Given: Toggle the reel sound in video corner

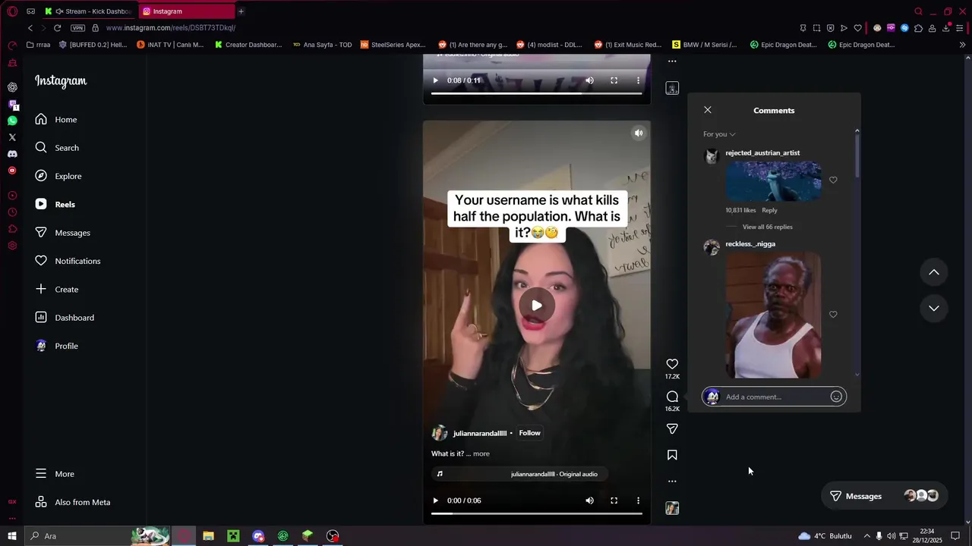Looking at the screenshot, I should [639, 133].
